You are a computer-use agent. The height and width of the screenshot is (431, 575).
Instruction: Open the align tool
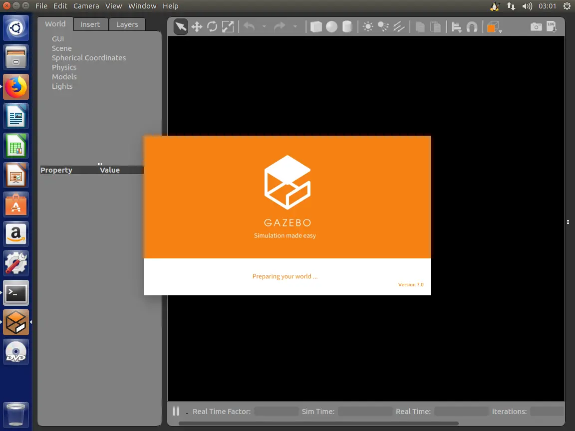click(457, 27)
